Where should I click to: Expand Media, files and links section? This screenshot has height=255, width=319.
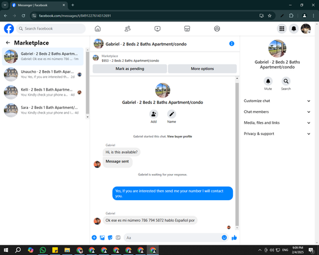tap(277, 123)
